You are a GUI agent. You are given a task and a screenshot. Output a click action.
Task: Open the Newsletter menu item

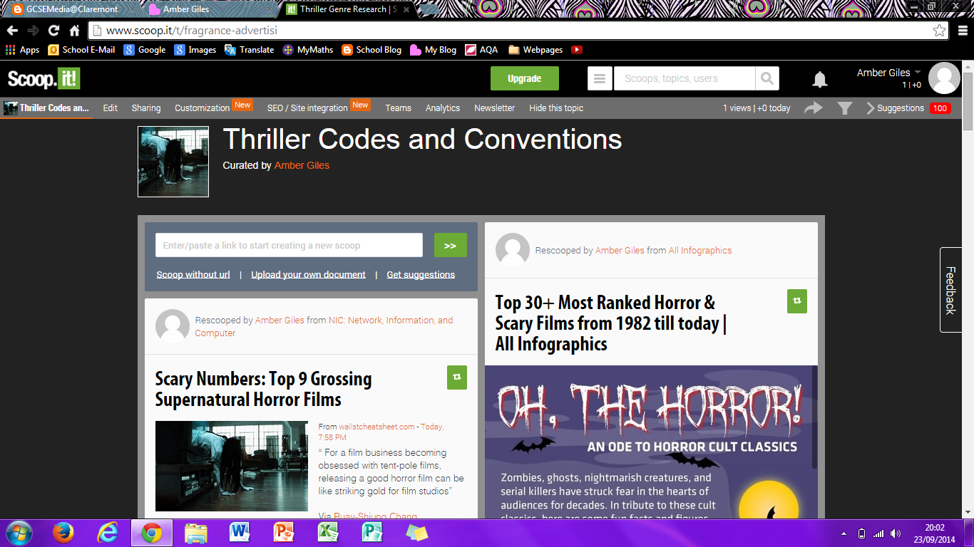pyautogui.click(x=494, y=108)
